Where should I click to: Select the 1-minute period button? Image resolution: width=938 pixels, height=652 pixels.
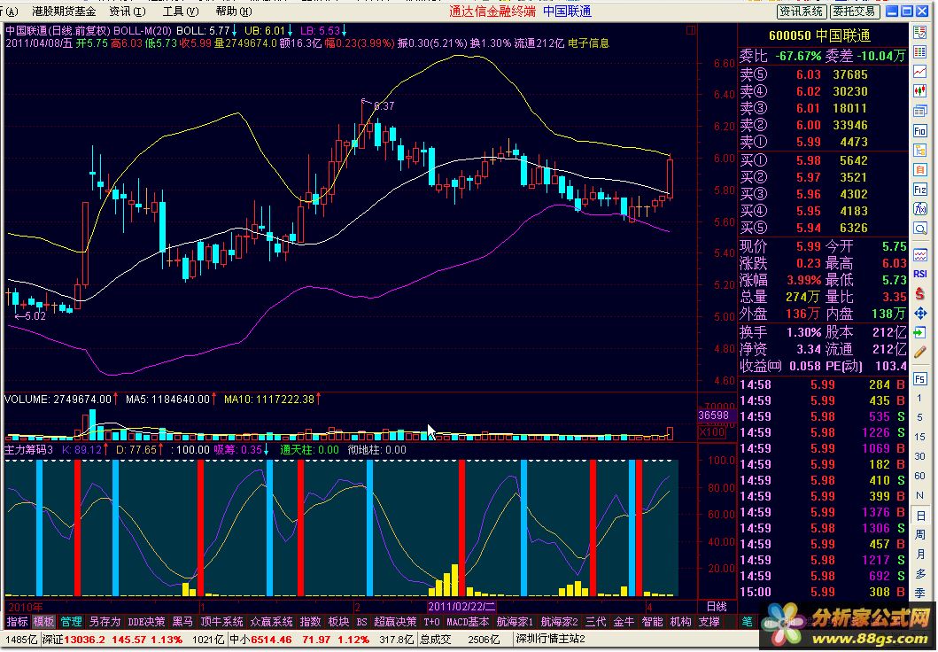tap(920, 399)
